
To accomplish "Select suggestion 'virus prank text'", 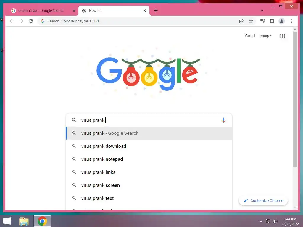I will coord(149,198).
